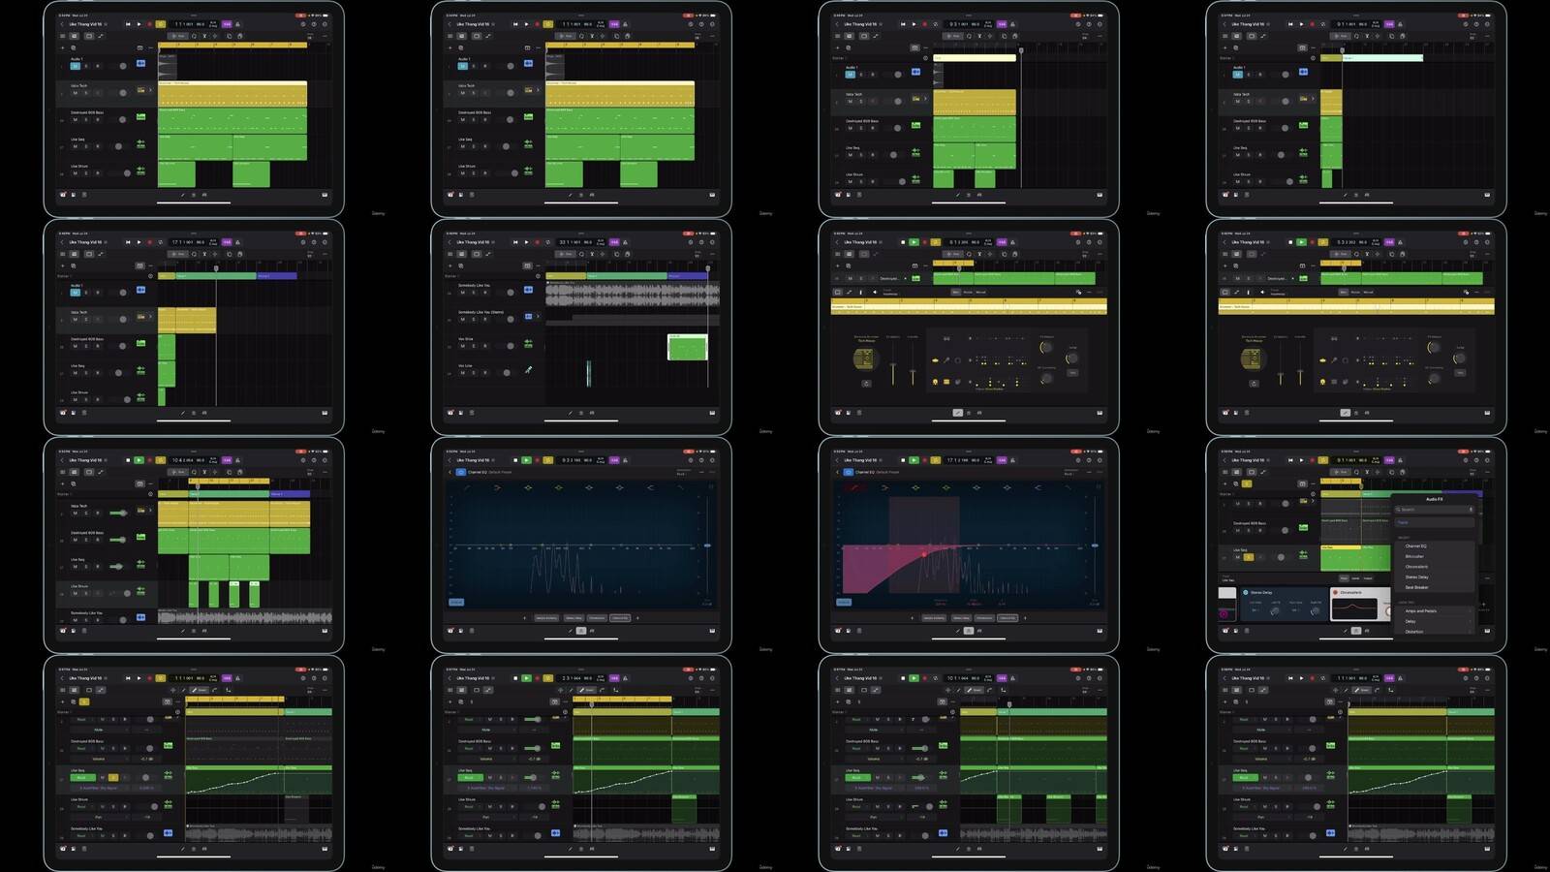Screen dimensions: 1550x872
Task: Tap Go to Beginning in row 1 col 1 iPad
Action: [128, 24]
